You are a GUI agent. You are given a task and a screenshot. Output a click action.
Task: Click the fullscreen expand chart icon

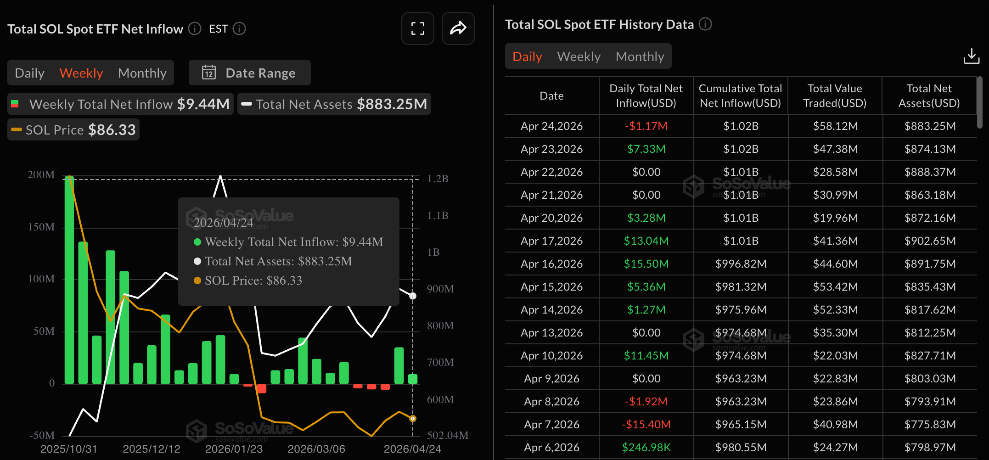[417, 28]
